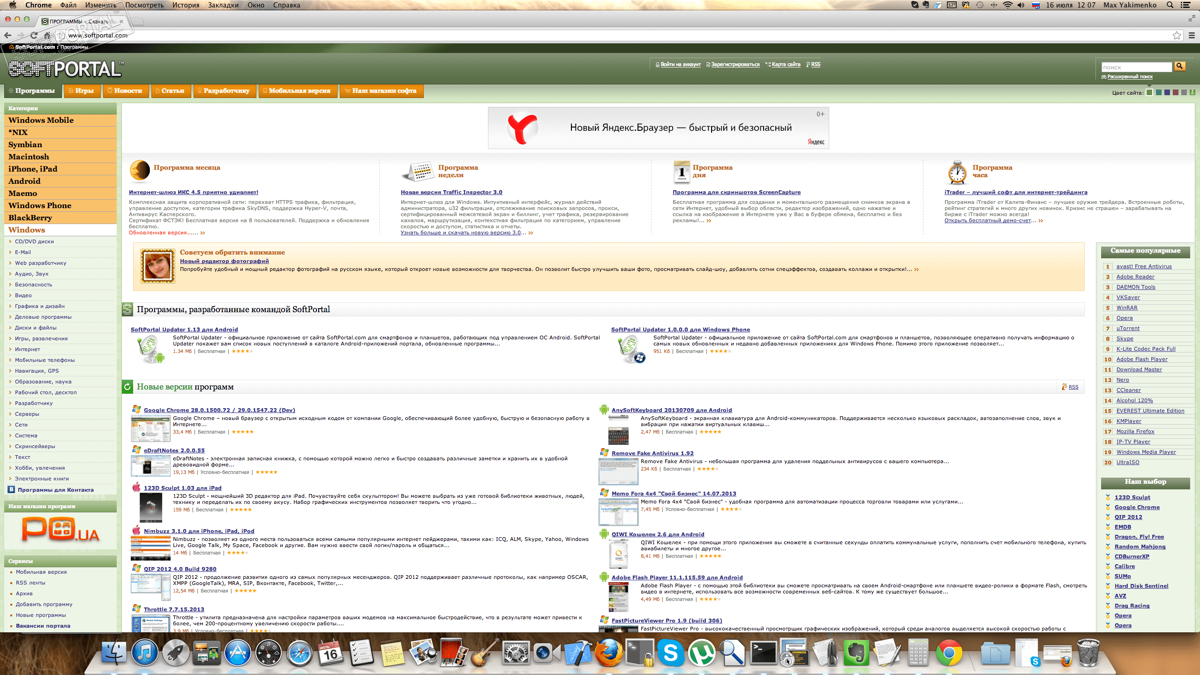Select the blue site color swatch
This screenshot has height=675, width=1200.
pos(1167,92)
